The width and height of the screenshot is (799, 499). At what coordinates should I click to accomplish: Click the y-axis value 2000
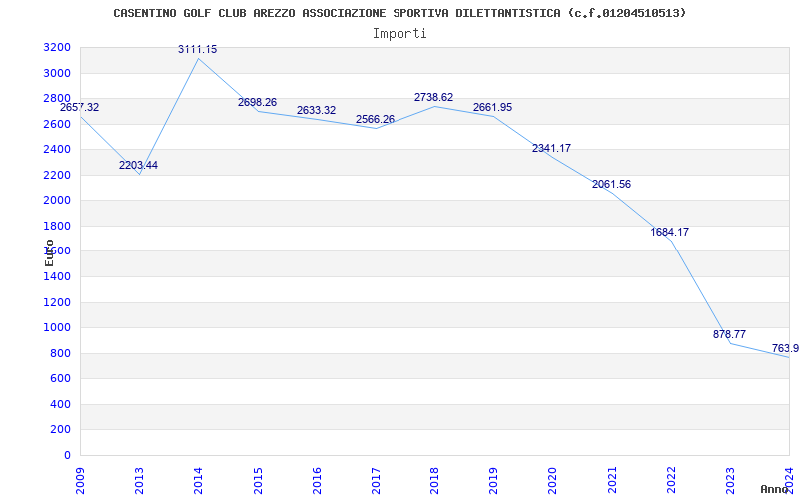click(58, 201)
